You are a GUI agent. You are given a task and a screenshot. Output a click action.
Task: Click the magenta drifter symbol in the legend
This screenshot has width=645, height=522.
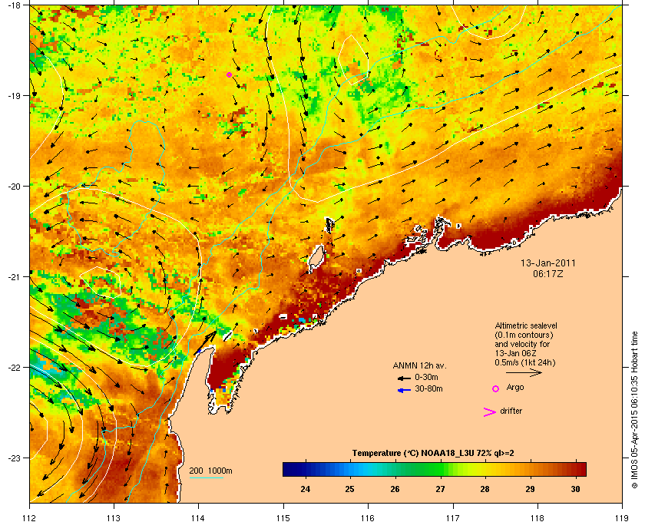coord(490,412)
